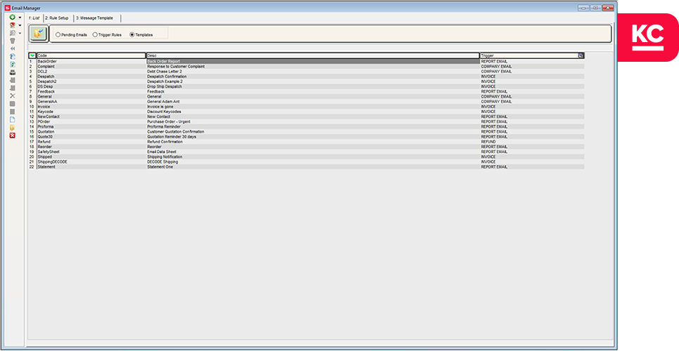Click the Email Data Sheet description
This screenshot has width=679, height=351.
click(162, 152)
